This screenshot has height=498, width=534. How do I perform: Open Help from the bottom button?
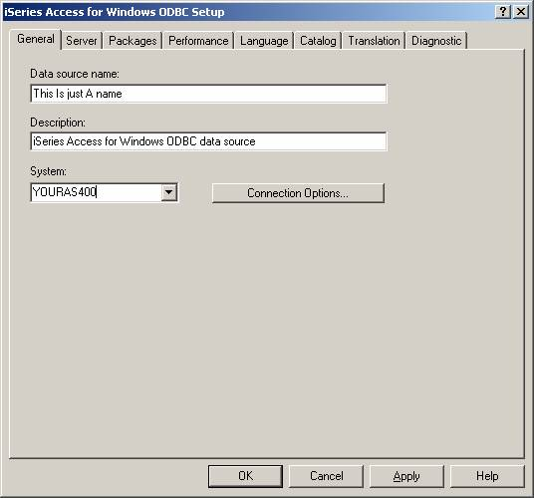click(487, 476)
